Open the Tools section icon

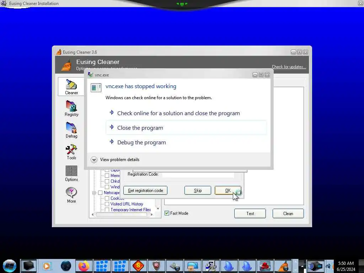[x=71, y=150]
